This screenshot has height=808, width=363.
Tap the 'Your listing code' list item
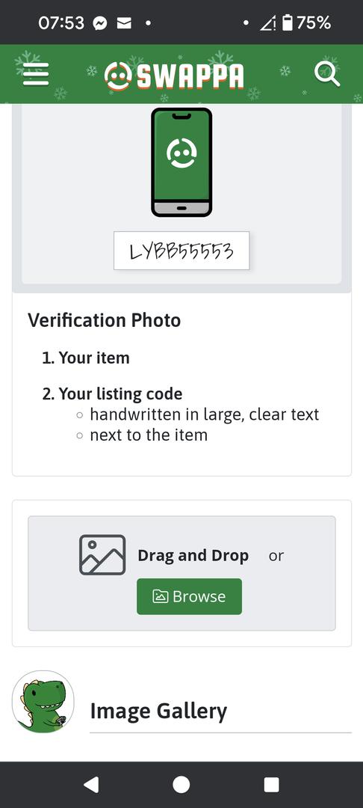[112, 394]
